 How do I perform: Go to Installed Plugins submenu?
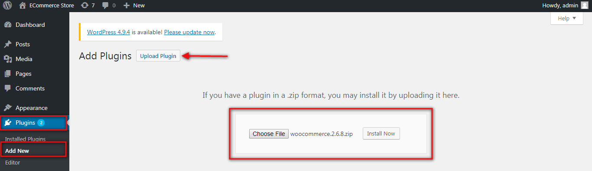(25, 139)
